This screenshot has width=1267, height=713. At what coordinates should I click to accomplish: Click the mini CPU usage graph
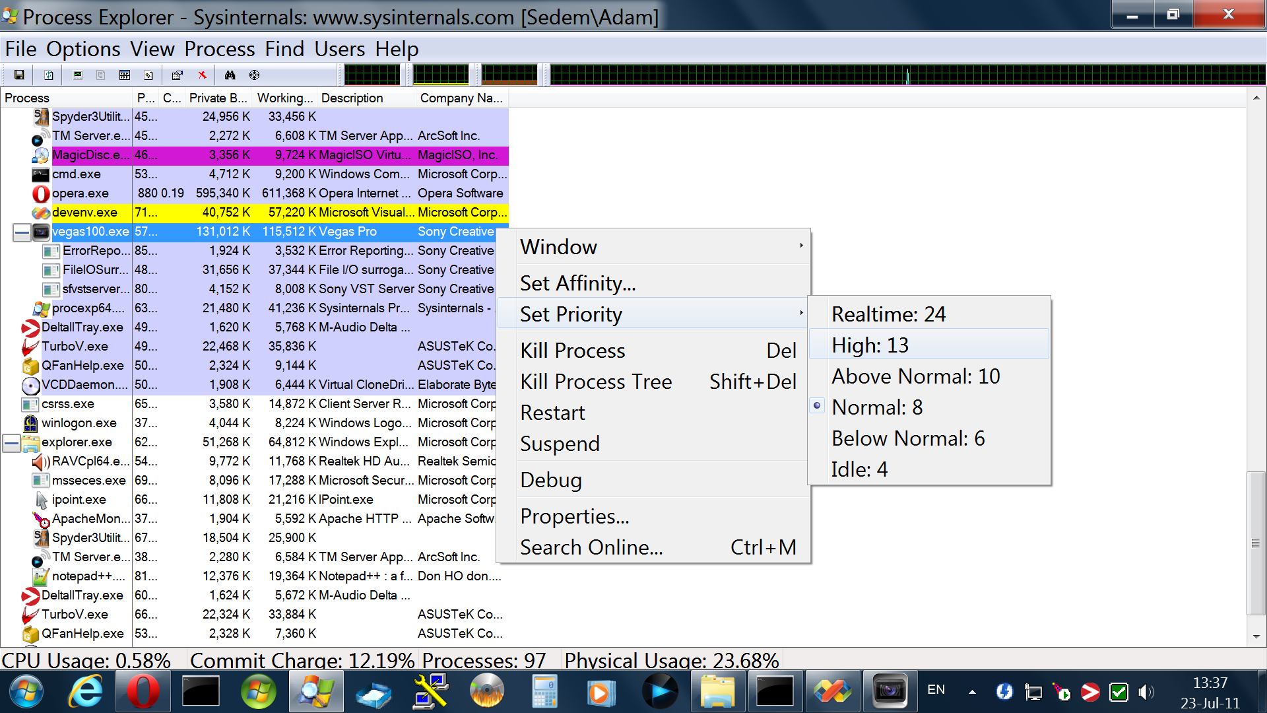click(372, 75)
